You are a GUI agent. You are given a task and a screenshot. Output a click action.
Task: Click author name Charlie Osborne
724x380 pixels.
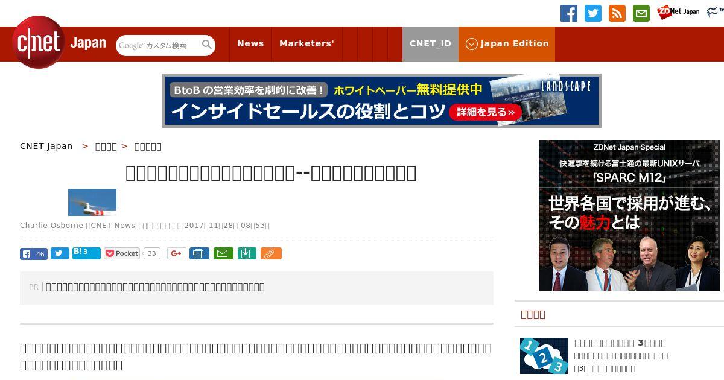coord(52,226)
